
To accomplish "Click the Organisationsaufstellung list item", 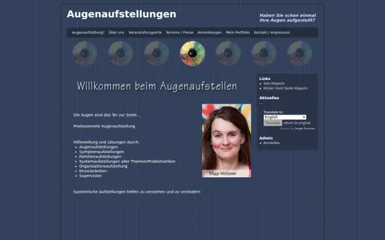I will 103,166.
